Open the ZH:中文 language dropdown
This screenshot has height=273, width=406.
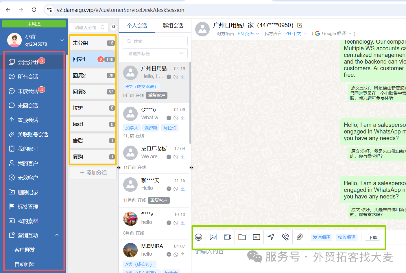[x=296, y=34]
